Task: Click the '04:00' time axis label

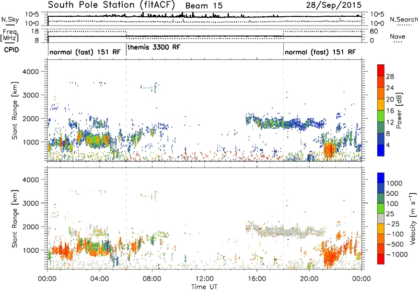Action: (x=99, y=278)
